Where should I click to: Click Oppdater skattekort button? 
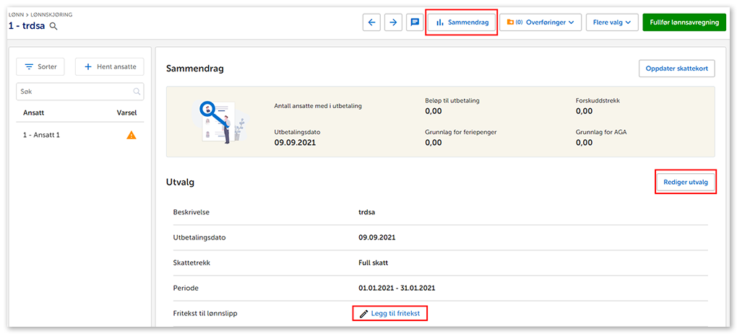(x=676, y=69)
